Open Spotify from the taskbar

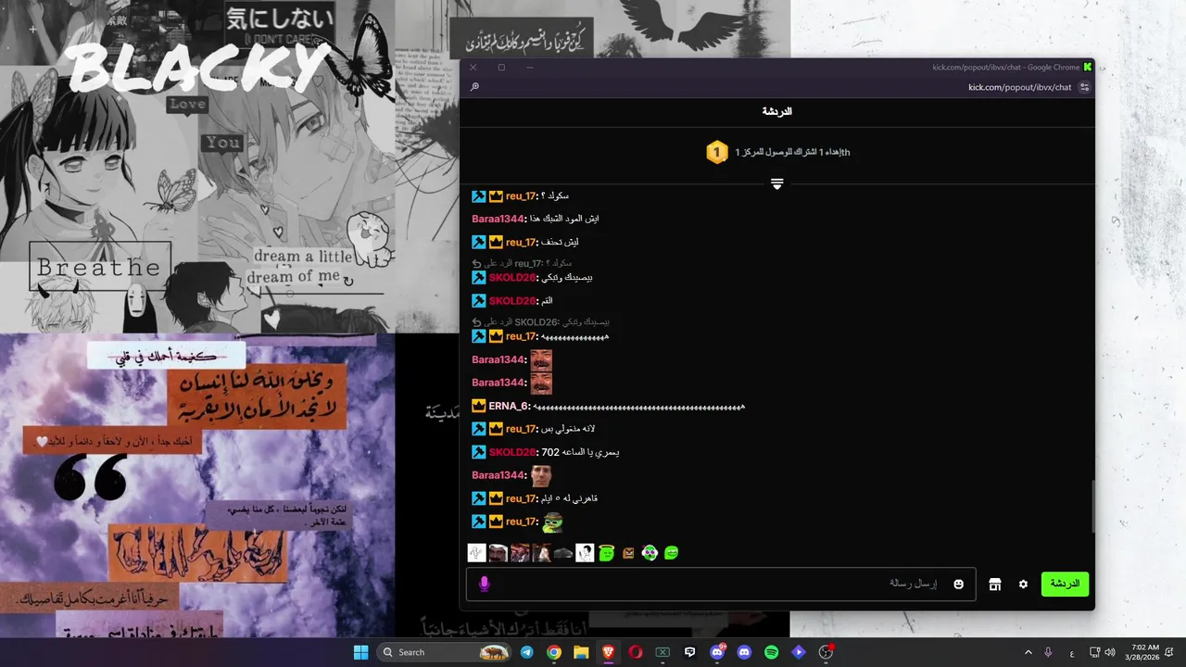772,652
